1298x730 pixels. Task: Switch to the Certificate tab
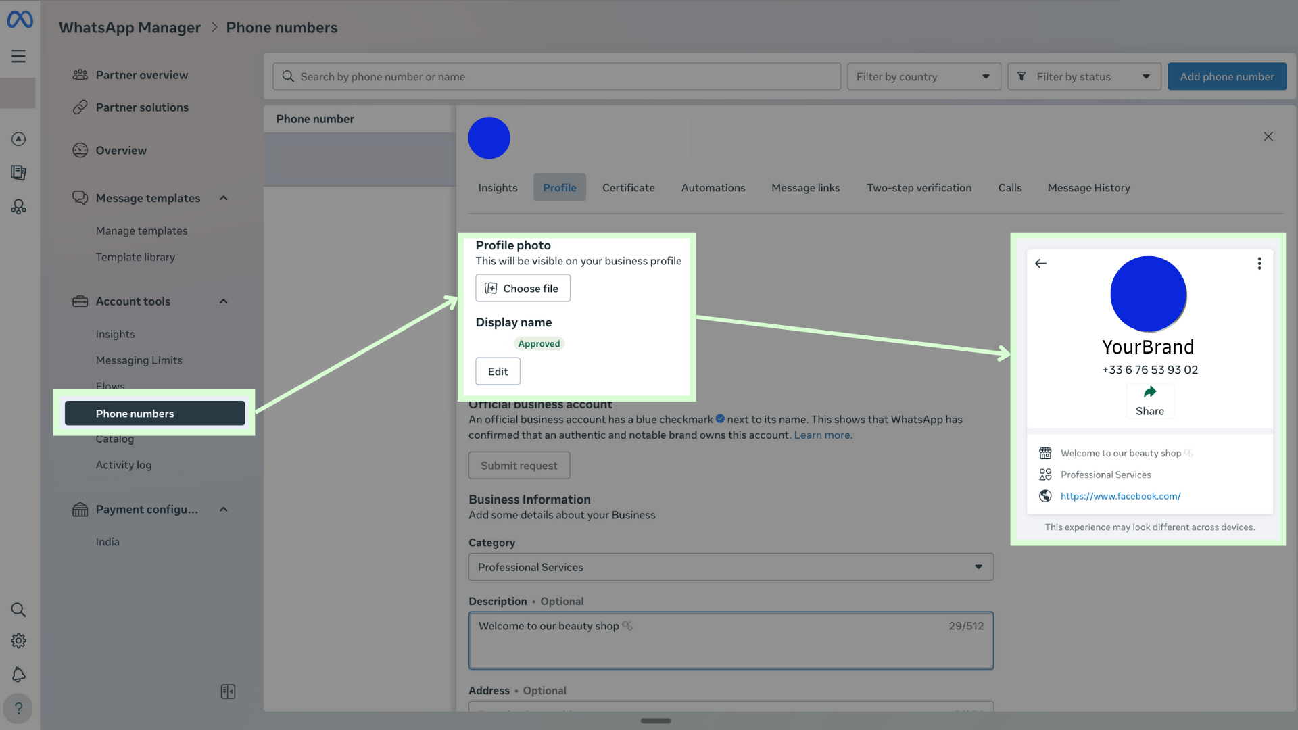[628, 188]
